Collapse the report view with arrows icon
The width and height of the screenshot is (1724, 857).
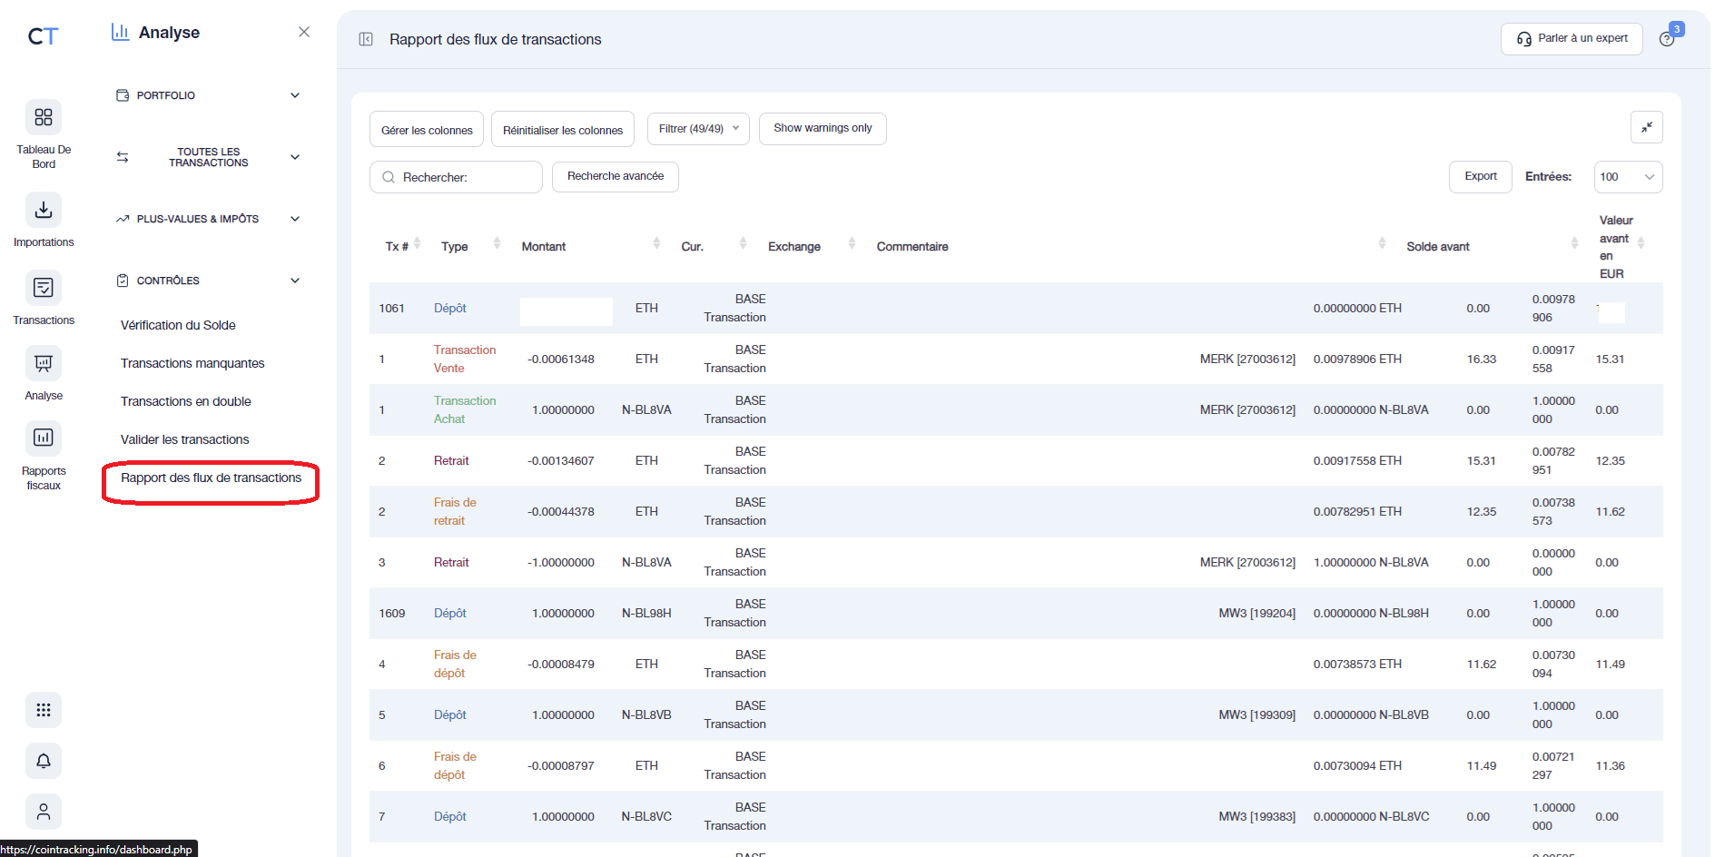click(1647, 127)
